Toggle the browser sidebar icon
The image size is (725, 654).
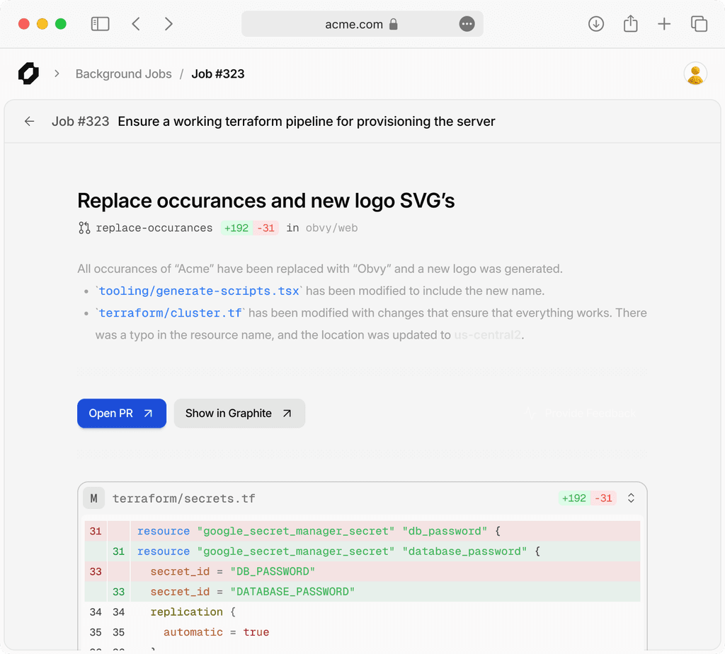pyautogui.click(x=100, y=24)
